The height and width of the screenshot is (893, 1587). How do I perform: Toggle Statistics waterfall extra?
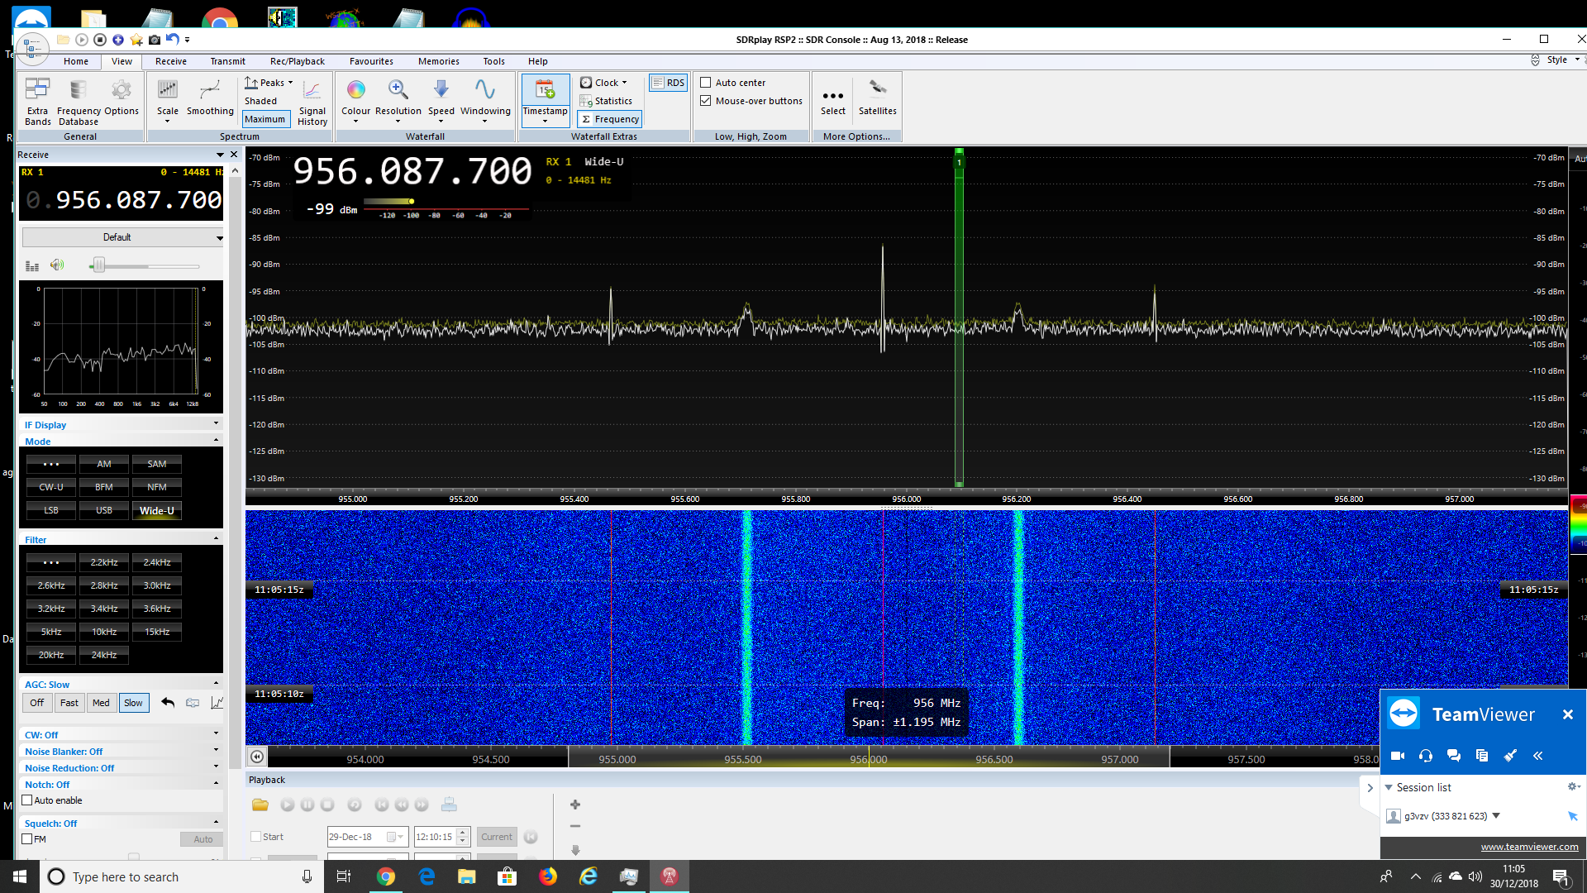point(606,101)
